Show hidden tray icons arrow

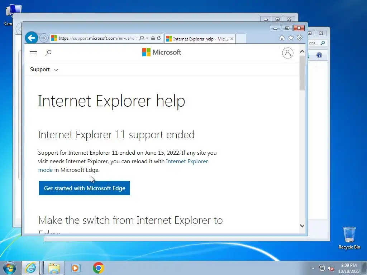pos(313,268)
